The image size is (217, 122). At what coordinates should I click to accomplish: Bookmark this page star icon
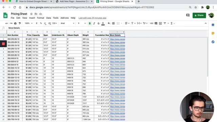[196, 7]
